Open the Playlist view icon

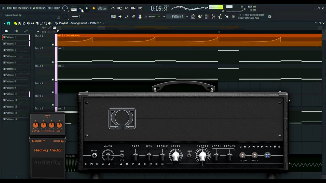coord(193,17)
